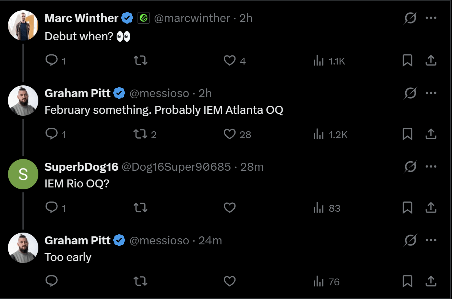Viewport: 452px width, 299px height.
Task: Open more menu on SuperbDog16's tweet
Action: [x=430, y=167]
